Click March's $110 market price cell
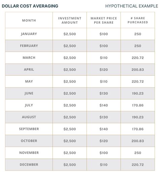The width and height of the screenshot is (160, 172). tap(104, 58)
